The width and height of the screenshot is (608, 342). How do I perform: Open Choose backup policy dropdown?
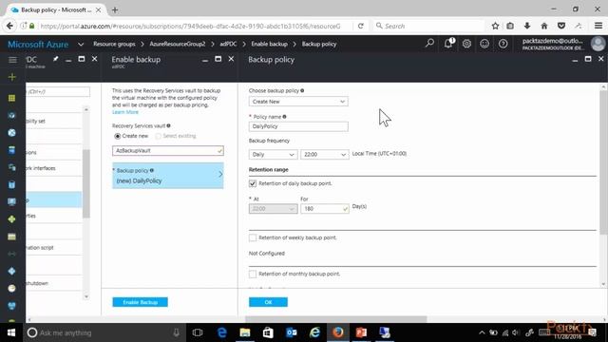click(x=298, y=102)
